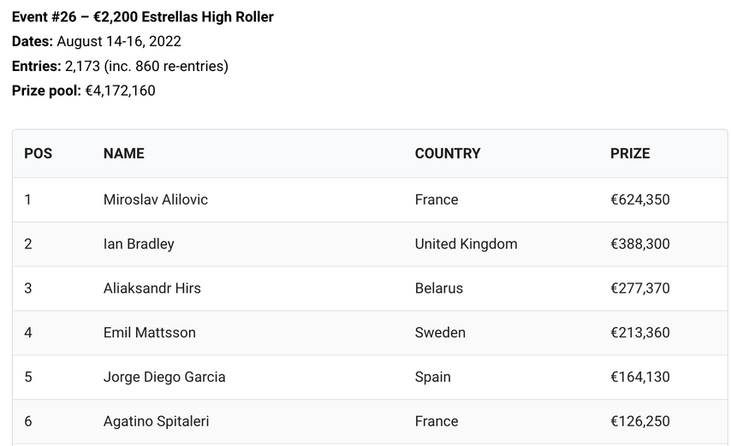Click the Event #26 Estrellas High Roller title
The image size is (731, 446).
[143, 17]
